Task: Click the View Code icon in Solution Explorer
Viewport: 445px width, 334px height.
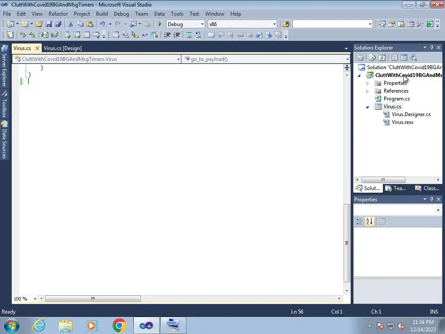Action: point(395,58)
